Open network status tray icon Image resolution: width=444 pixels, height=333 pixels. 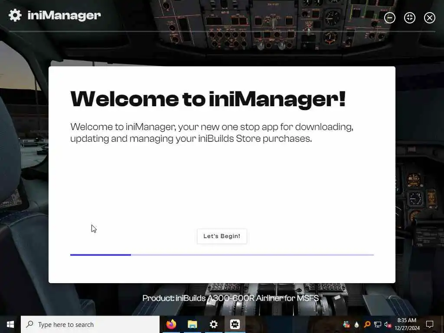378,324
